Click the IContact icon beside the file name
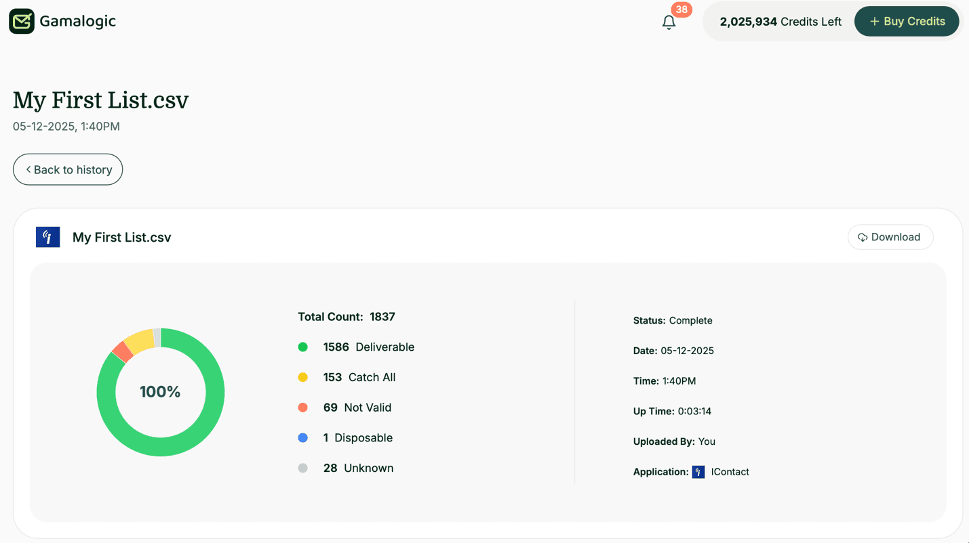Image resolution: width=969 pixels, height=543 pixels. pos(47,237)
